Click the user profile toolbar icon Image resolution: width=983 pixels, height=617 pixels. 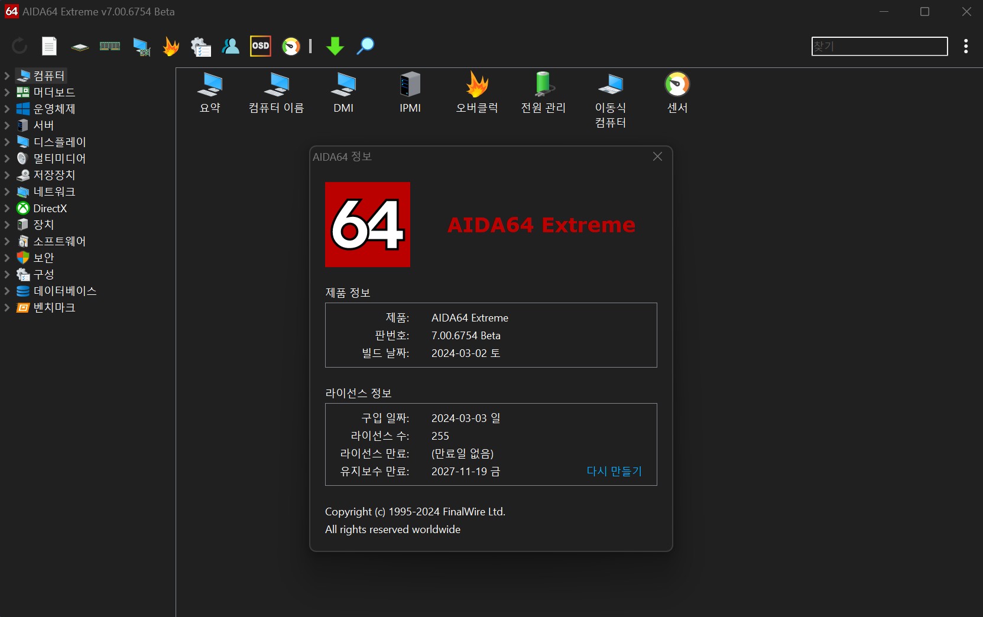click(231, 46)
